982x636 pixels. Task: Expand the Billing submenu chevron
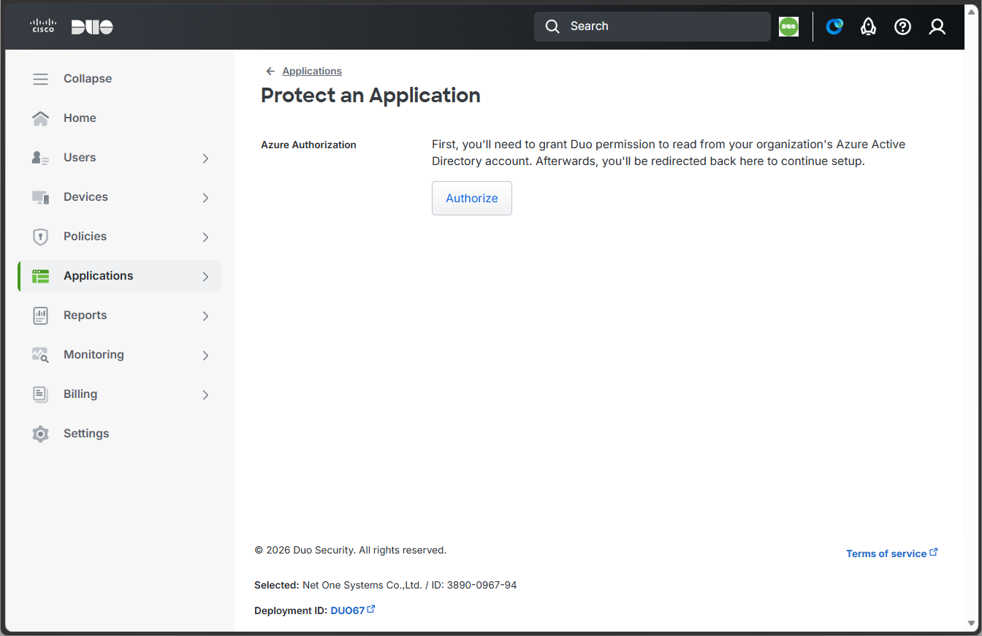coord(205,395)
